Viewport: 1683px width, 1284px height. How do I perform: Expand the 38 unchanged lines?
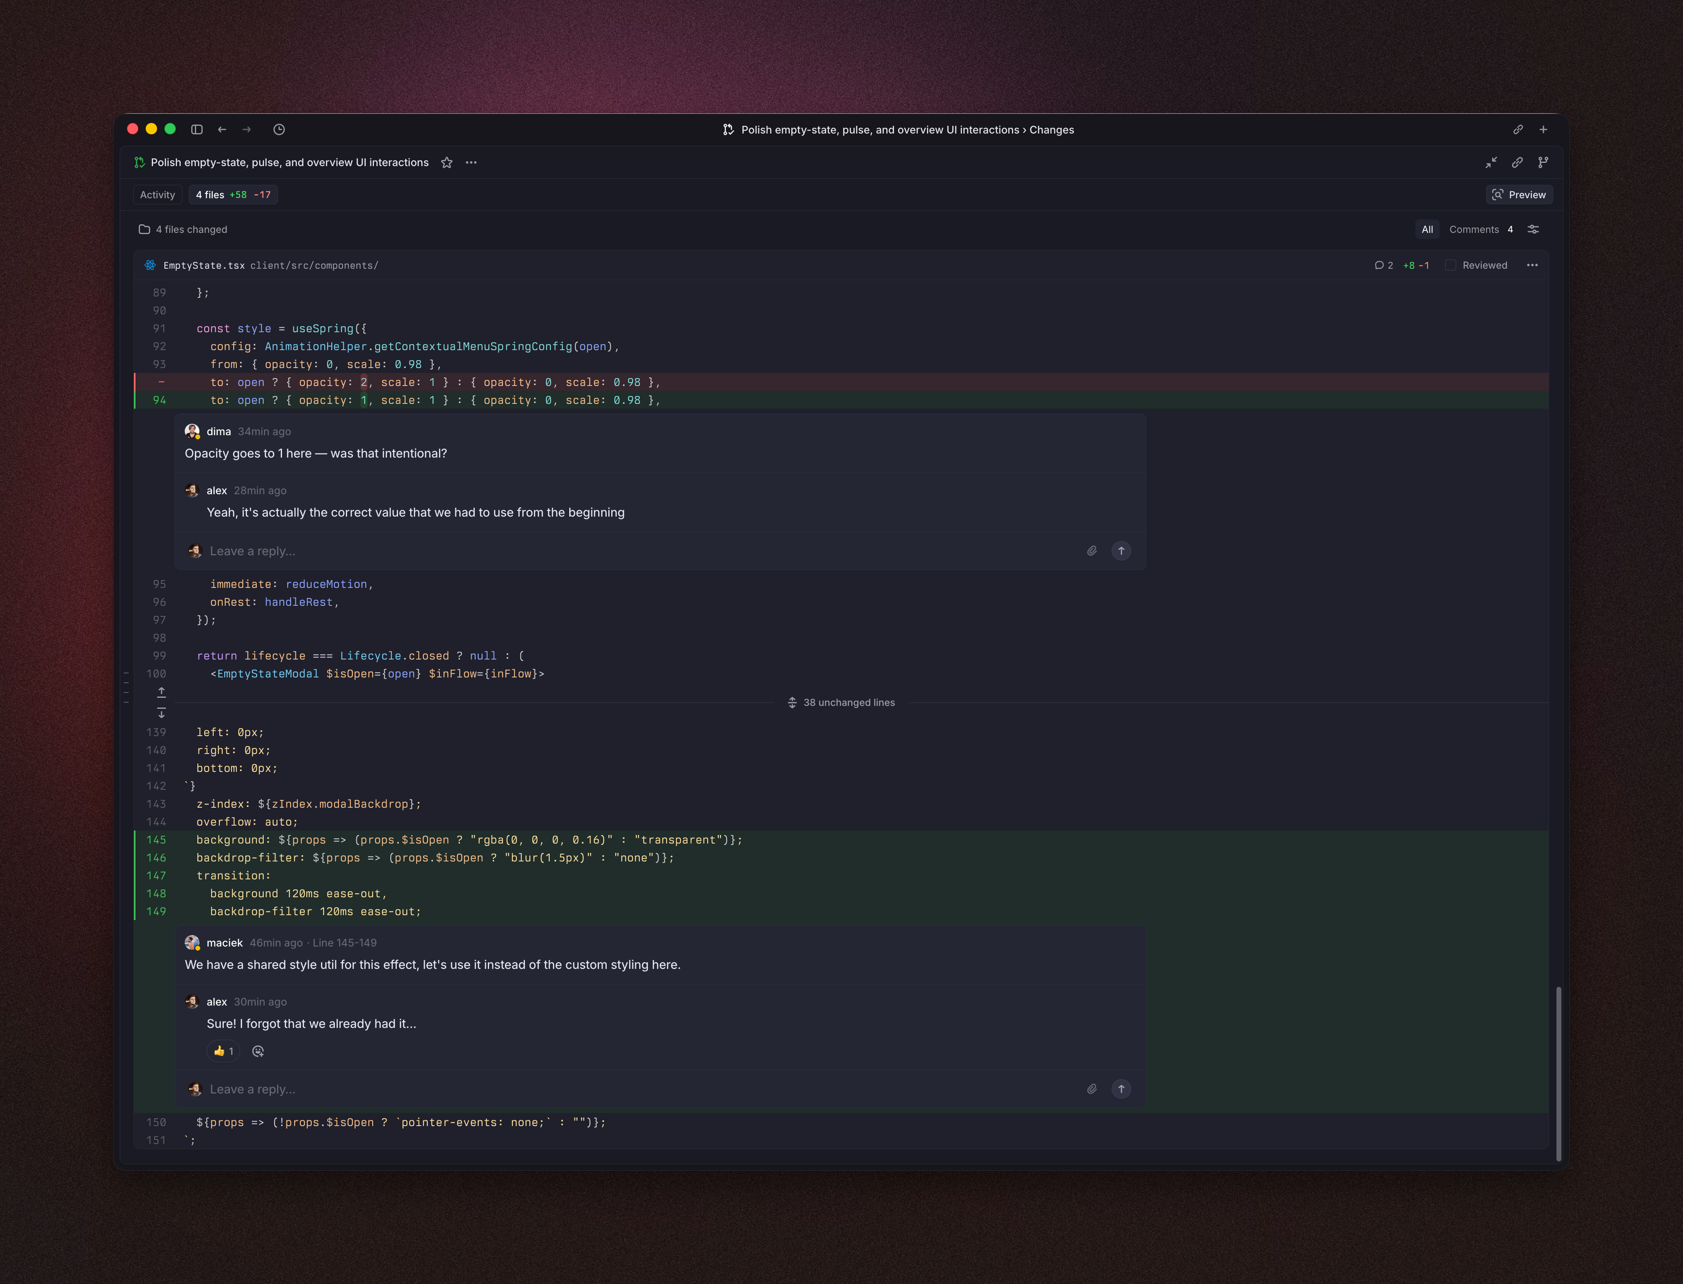841,702
